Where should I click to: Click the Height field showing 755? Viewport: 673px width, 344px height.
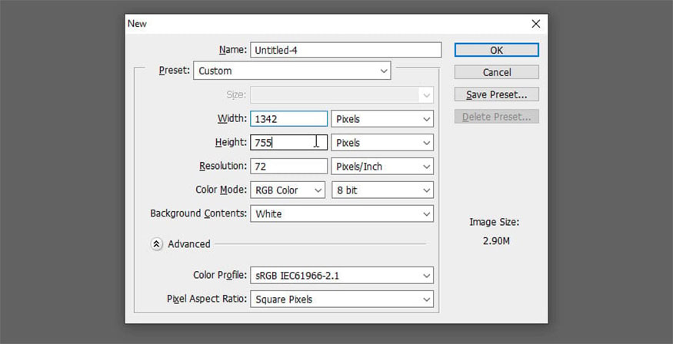[x=288, y=143]
